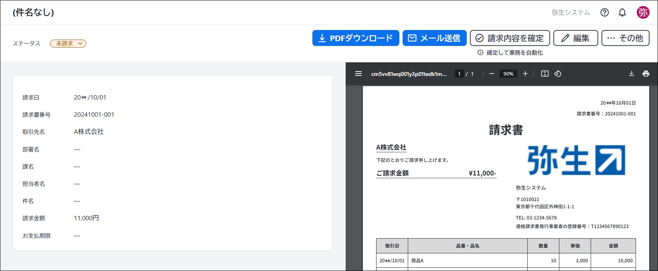Viewport: 658px width, 271px height.
Task: Zoom in the PDF preview
Action: 525,74
